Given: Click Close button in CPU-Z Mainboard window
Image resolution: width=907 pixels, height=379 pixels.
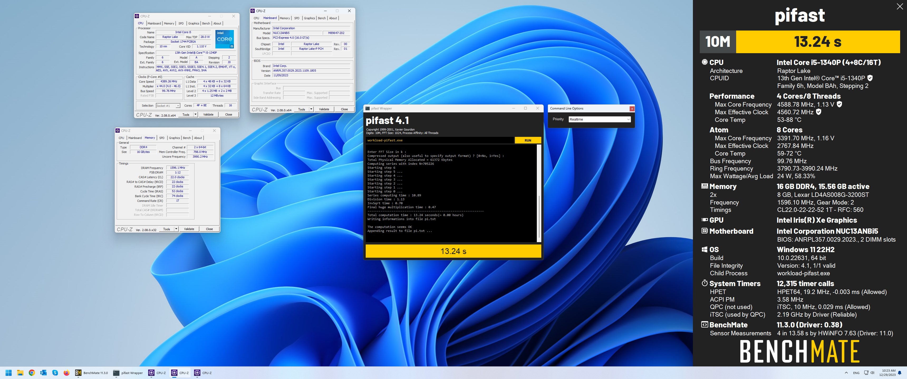Looking at the screenshot, I should (x=344, y=109).
